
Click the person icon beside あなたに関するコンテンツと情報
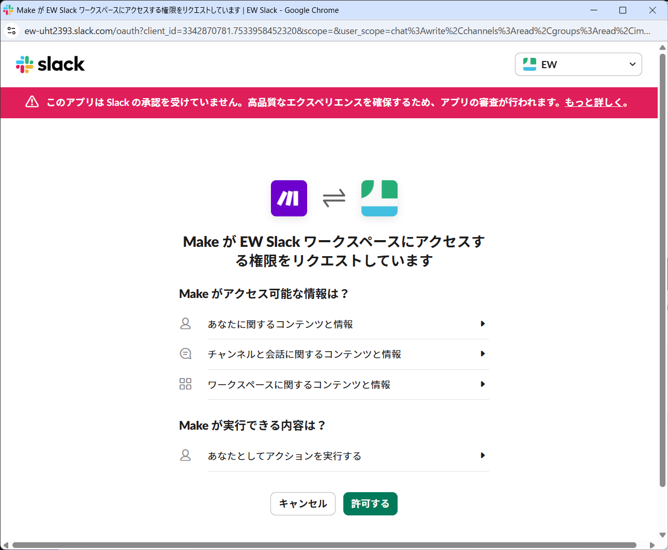(186, 324)
